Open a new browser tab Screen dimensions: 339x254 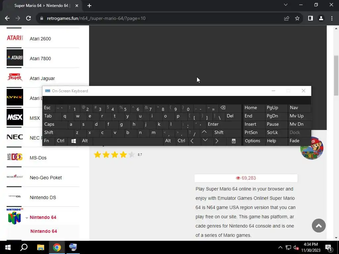coord(89,6)
